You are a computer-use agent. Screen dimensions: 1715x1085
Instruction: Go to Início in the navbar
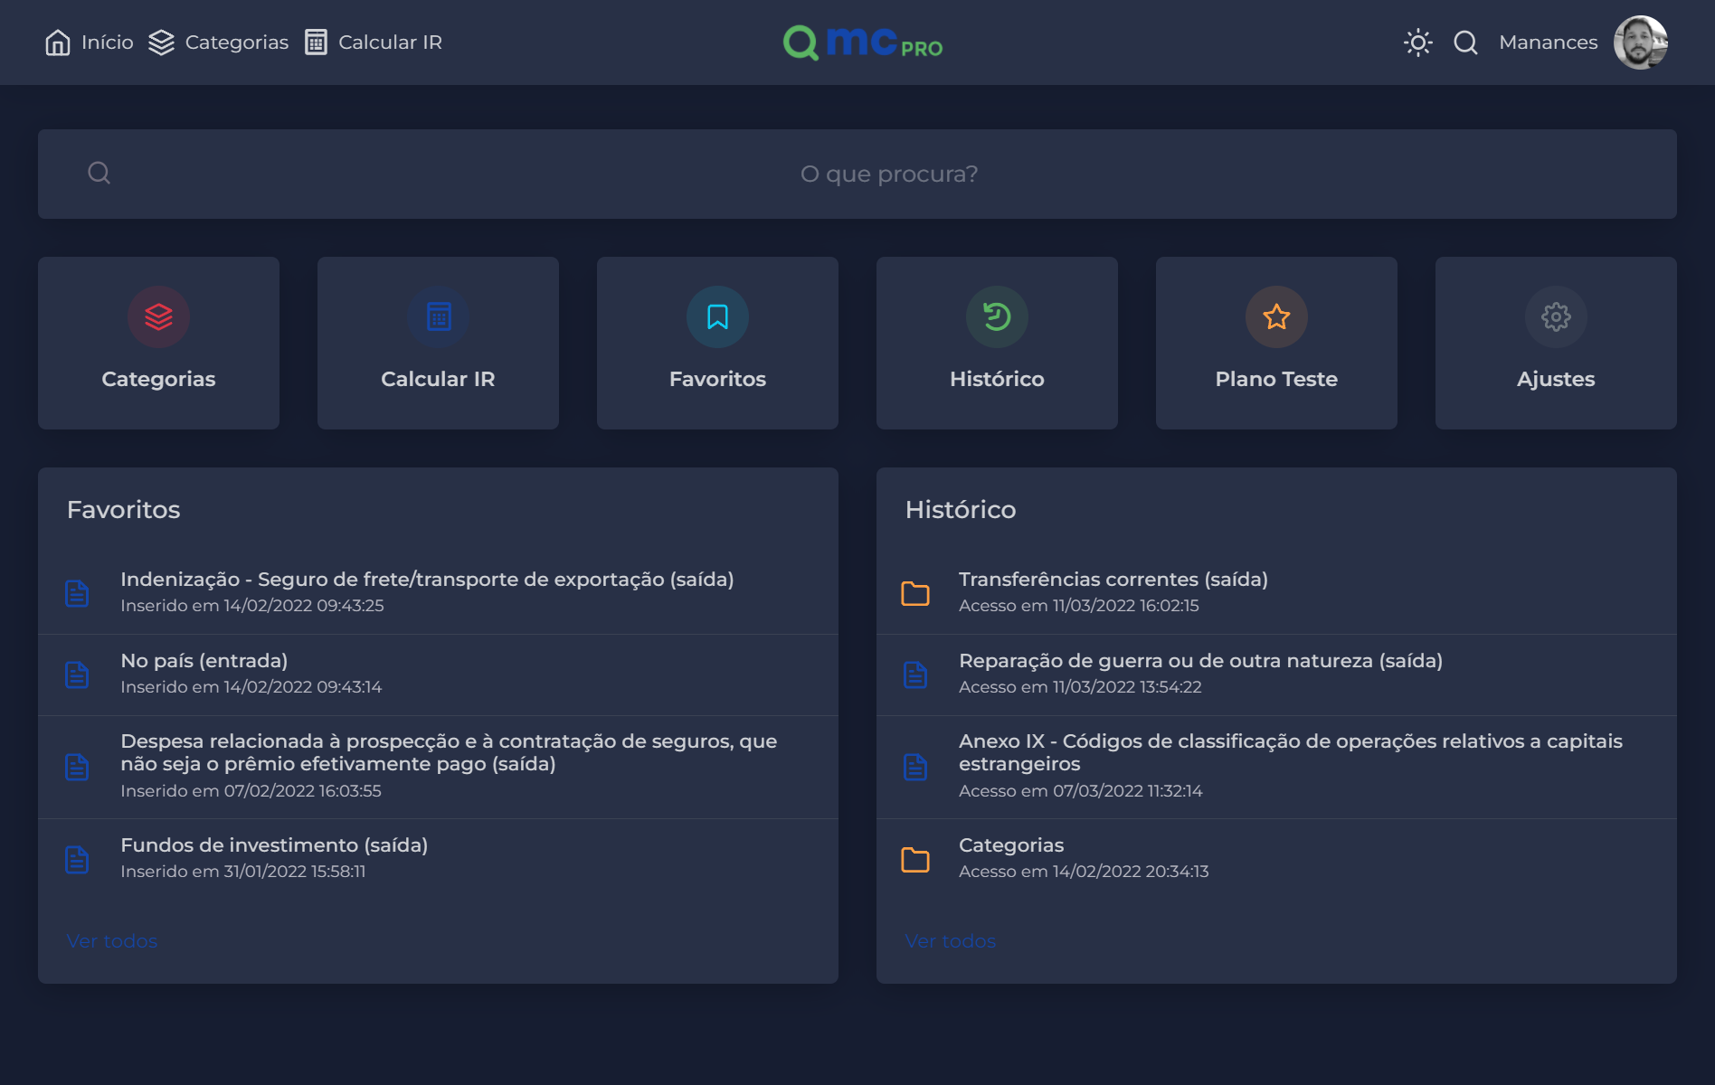tap(90, 42)
